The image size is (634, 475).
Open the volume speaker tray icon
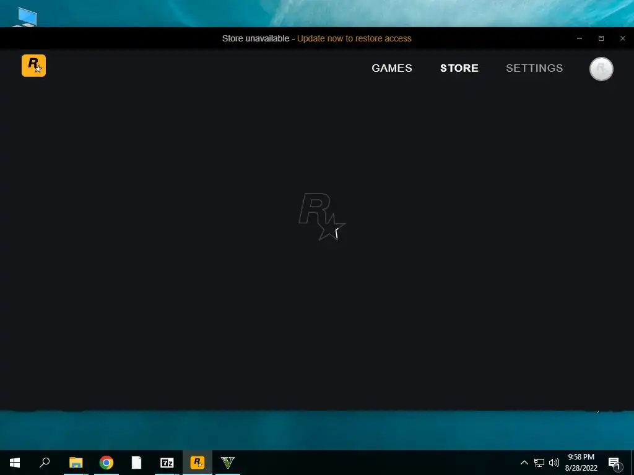click(554, 463)
